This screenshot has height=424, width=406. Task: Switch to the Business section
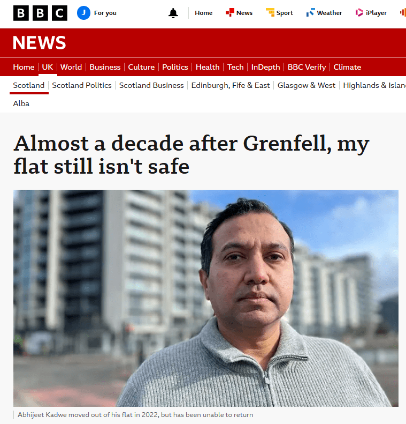pos(105,67)
